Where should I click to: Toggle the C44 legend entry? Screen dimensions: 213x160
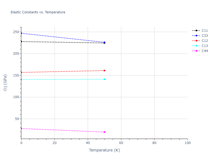tap(204, 51)
